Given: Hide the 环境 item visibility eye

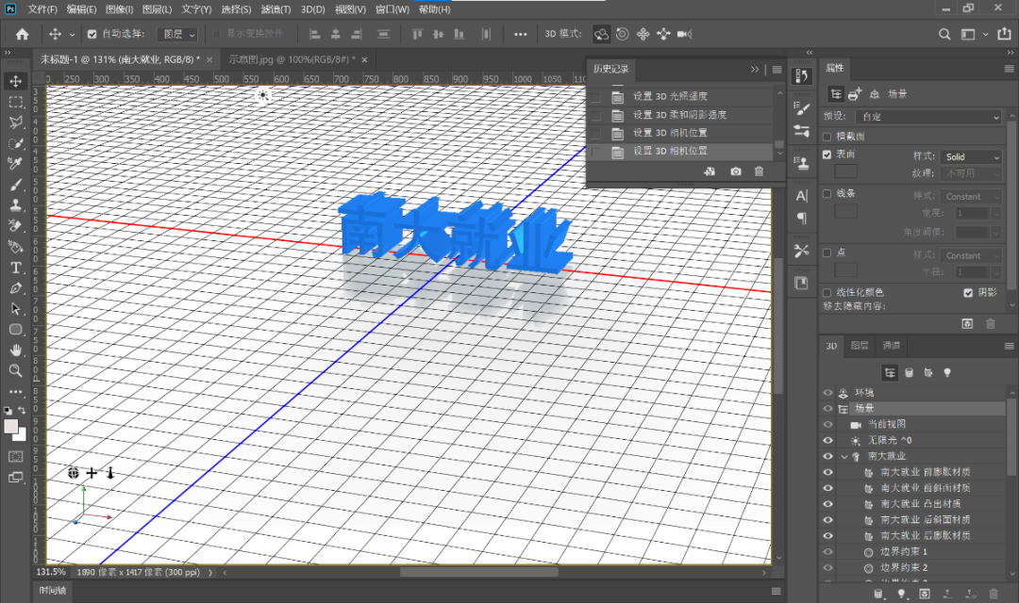Looking at the screenshot, I should point(828,393).
